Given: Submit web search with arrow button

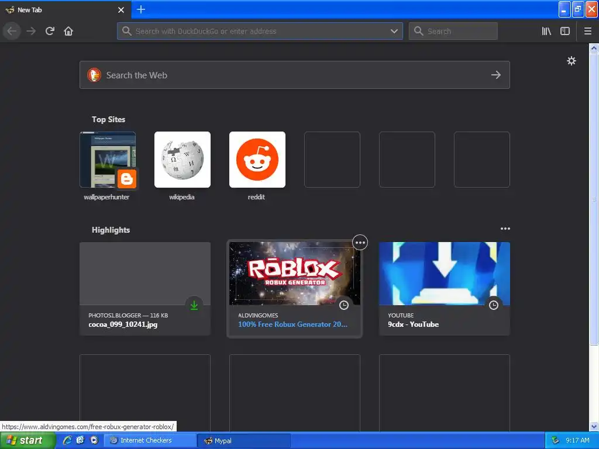Looking at the screenshot, I should click(496, 75).
